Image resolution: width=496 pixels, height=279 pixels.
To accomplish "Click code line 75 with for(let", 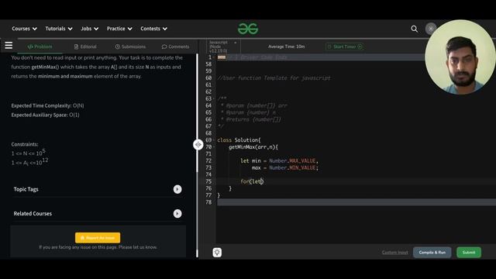I will (252, 181).
